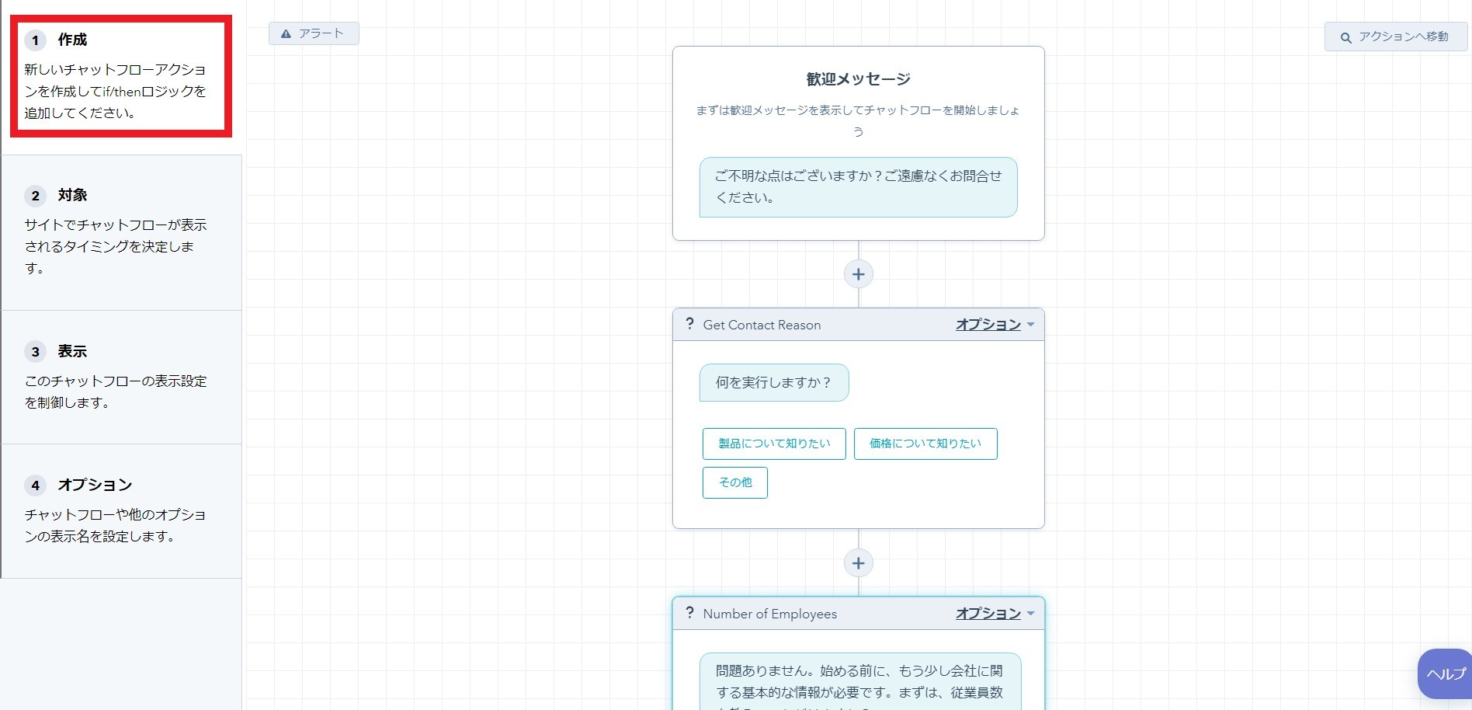Click the 価格について知りたい quick reply
Viewport: 1472px width, 710px height.
pos(925,444)
